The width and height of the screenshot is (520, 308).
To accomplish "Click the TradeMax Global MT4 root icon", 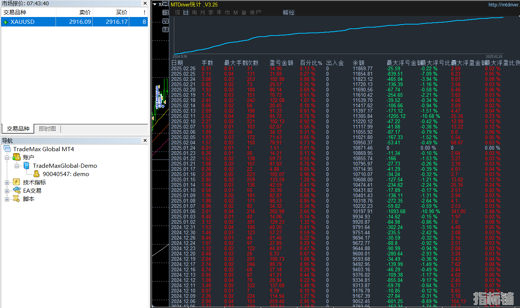I will coord(8,149).
